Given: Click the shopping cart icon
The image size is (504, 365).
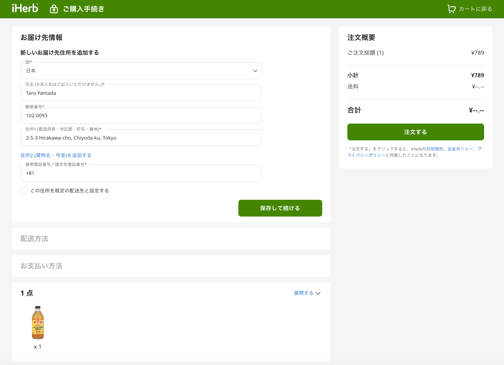Looking at the screenshot, I should point(451,9).
